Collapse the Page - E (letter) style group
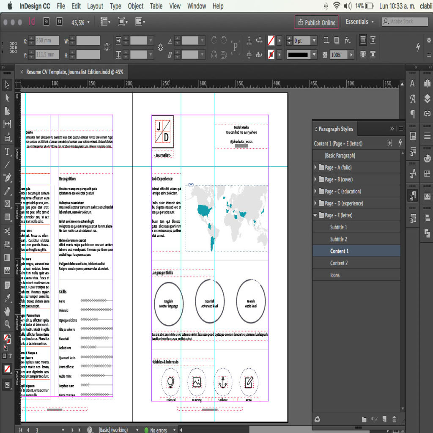433x433 pixels. [315, 215]
